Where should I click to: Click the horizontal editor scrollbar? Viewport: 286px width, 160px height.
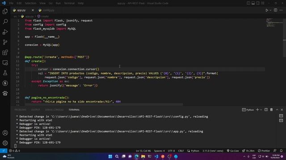[x=104, y=104]
